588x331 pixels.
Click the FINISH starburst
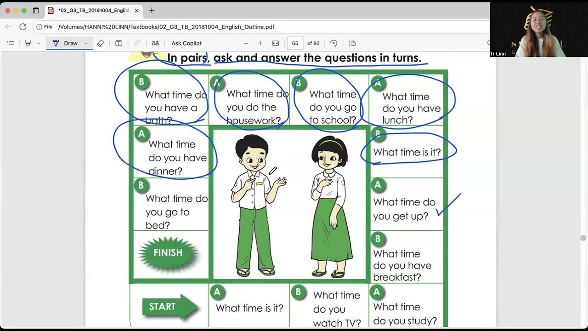(x=168, y=253)
